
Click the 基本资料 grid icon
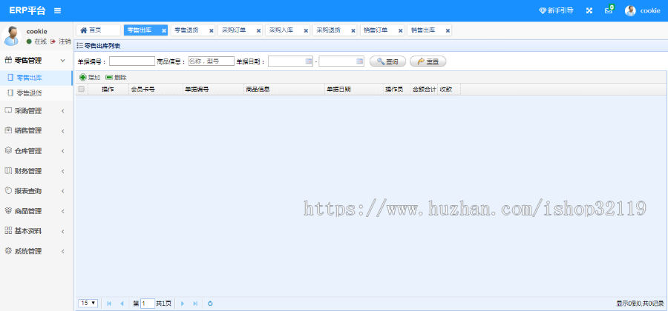tap(8, 231)
